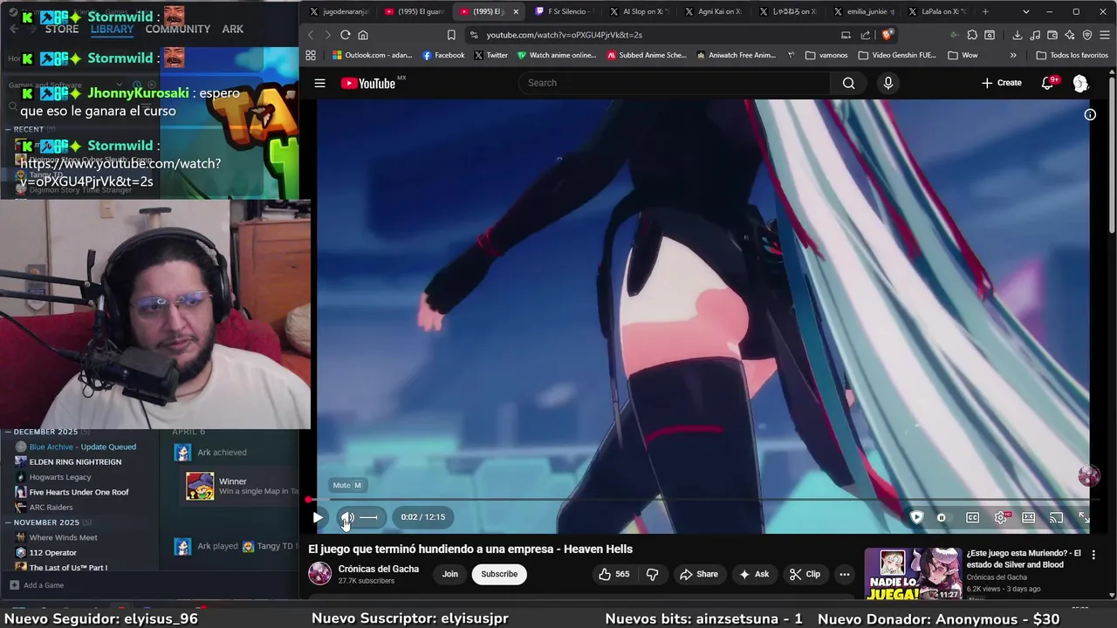Show more bookmarks chevron
This screenshot has height=628, width=1117.
pyautogui.click(x=1013, y=55)
